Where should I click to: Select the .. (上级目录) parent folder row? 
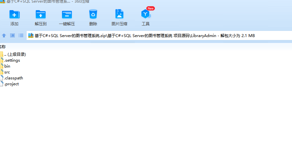(x=13, y=54)
